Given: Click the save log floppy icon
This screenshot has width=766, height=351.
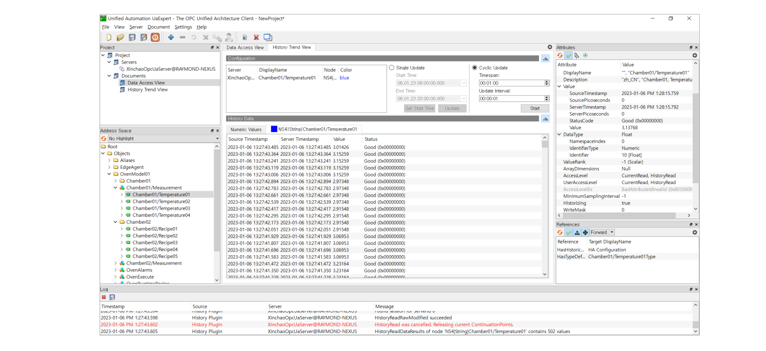Looking at the screenshot, I should coord(112,297).
